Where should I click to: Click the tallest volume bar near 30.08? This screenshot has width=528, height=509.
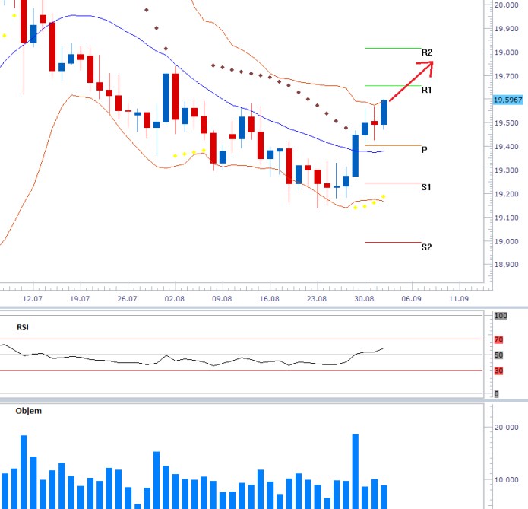click(x=356, y=472)
